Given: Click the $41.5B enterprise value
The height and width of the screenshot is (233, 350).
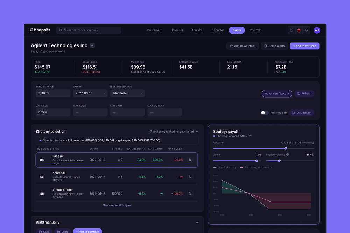Looking at the screenshot, I should tap(186, 67).
